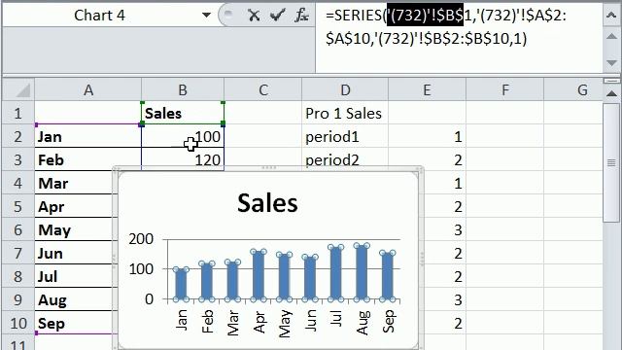Click cell containing Apr
The image size is (622, 350).
[76, 206]
